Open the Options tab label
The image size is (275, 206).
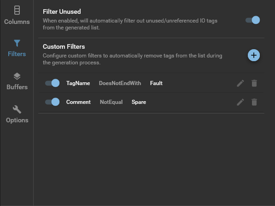click(x=17, y=120)
